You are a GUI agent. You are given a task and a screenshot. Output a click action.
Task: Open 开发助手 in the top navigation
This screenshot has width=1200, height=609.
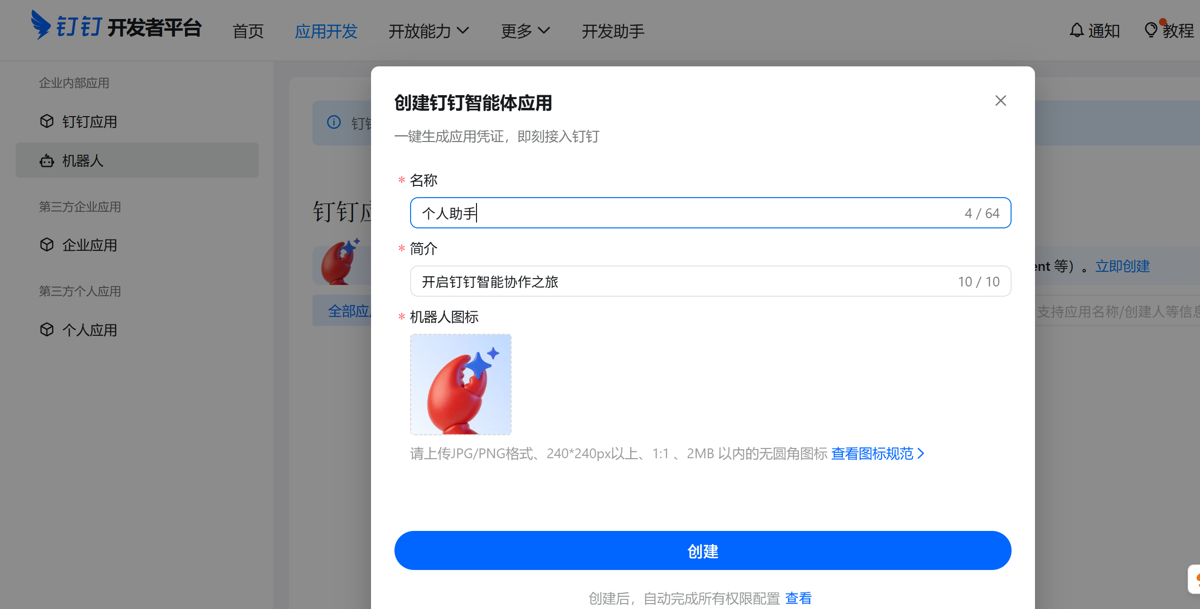coord(613,31)
